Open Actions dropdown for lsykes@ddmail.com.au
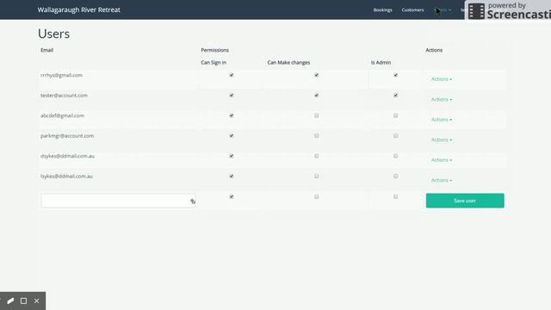This screenshot has width=551, height=310. coord(442,180)
